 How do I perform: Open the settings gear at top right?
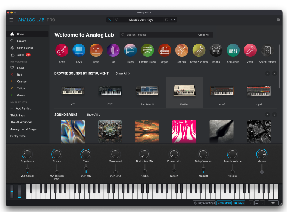coord(278,20)
